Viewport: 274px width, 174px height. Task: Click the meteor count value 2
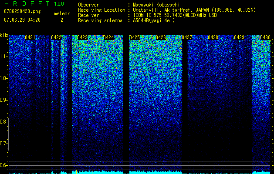62,20
